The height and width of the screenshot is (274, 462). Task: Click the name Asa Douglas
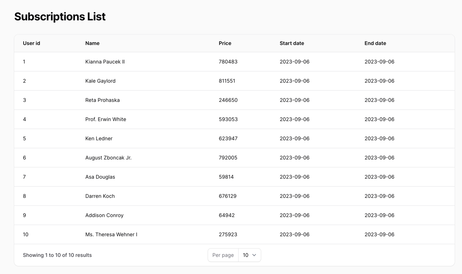coord(100,177)
